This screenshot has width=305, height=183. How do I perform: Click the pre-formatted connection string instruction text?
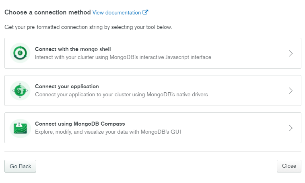point(88,27)
